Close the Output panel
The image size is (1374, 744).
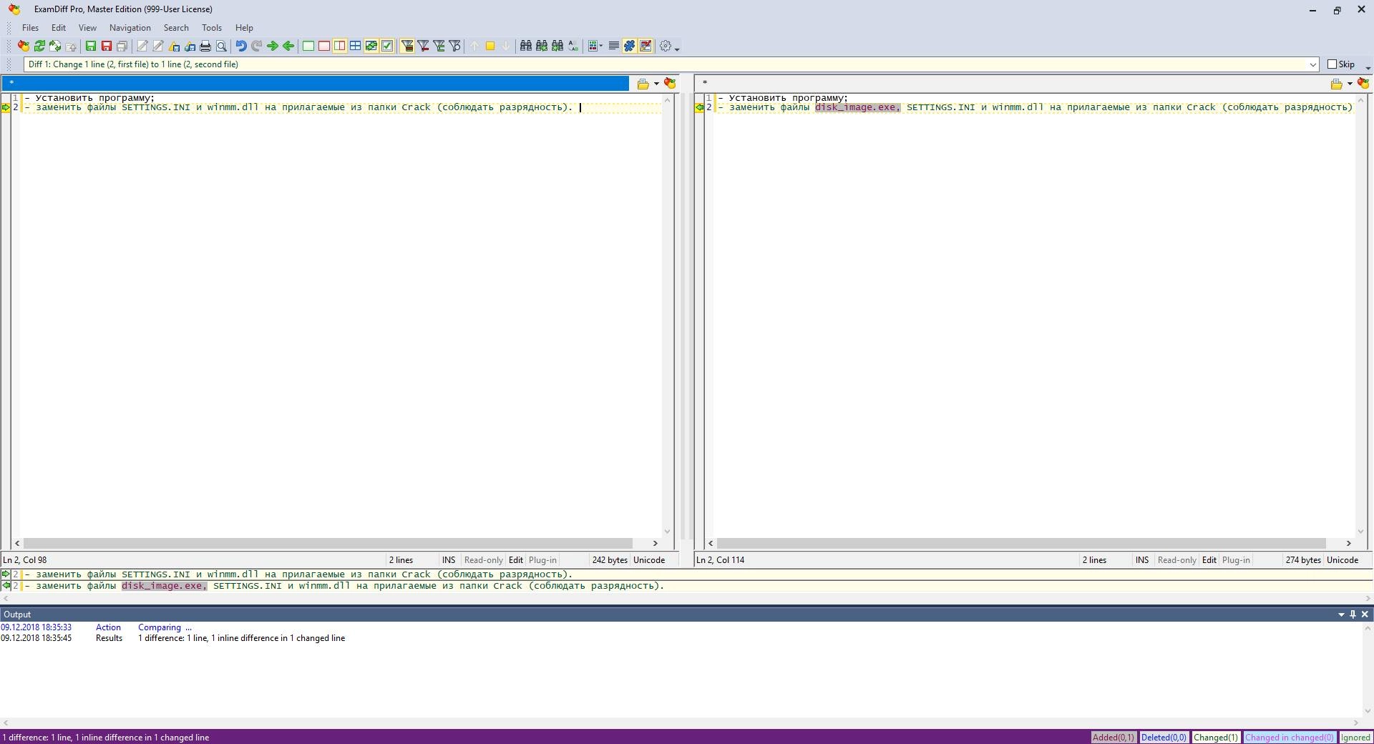pyautogui.click(x=1365, y=615)
